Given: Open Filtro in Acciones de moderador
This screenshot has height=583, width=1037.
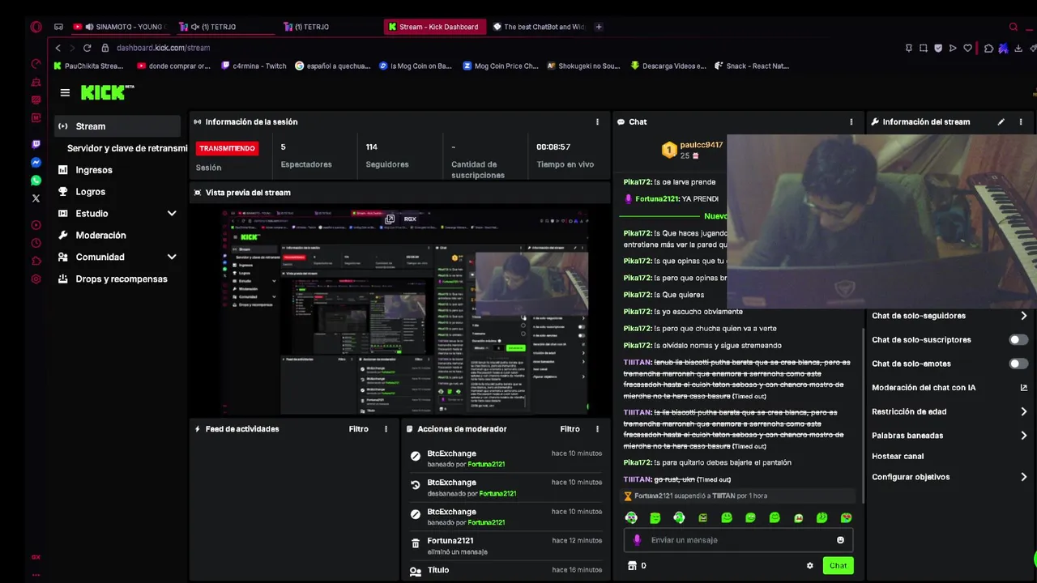Looking at the screenshot, I should coord(570,429).
